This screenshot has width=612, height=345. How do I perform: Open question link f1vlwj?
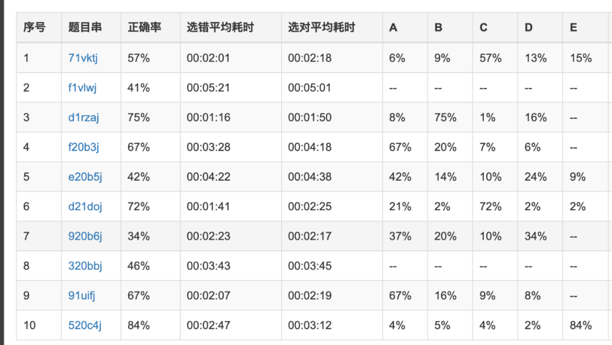point(83,87)
